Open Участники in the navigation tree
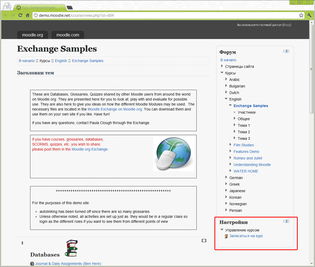The width and height of the screenshot is (315, 267). (247, 112)
